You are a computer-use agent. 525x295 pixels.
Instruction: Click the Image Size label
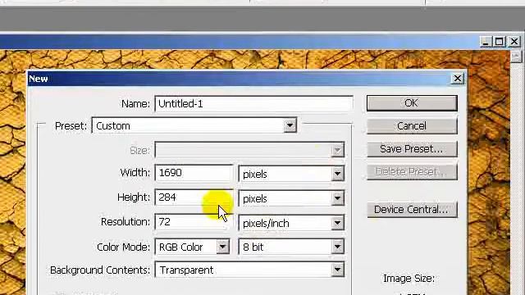click(409, 279)
